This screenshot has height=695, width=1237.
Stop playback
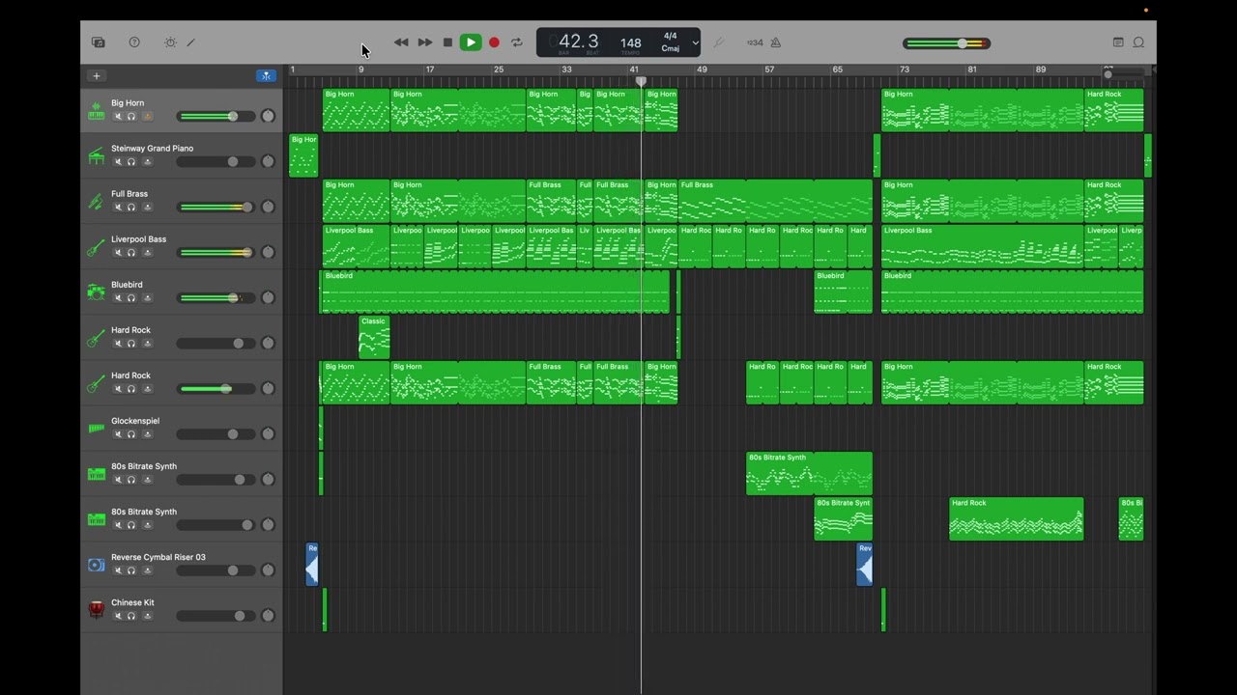coord(447,42)
